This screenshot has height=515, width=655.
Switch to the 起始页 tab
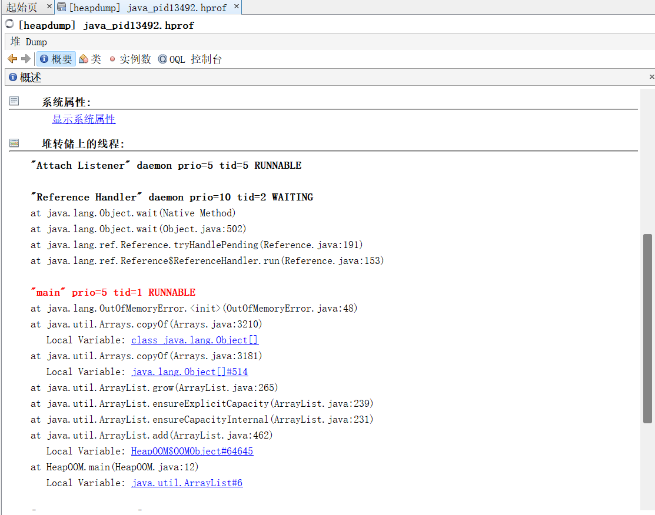[x=22, y=7]
